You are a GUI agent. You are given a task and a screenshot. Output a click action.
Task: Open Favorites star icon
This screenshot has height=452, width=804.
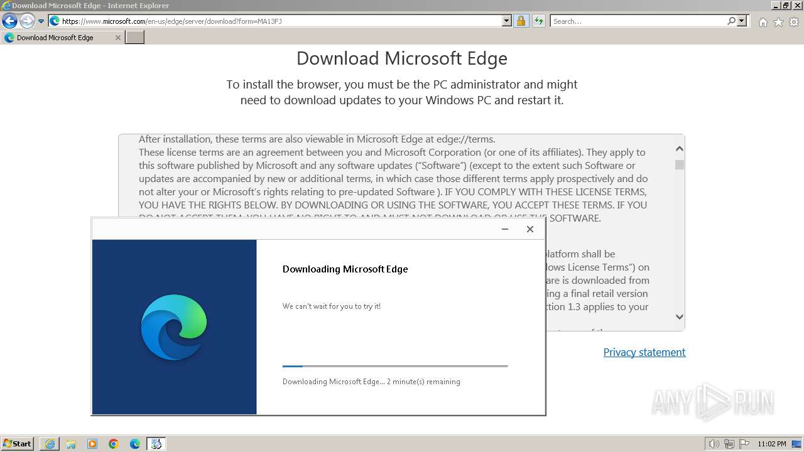click(x=778, y=22)
